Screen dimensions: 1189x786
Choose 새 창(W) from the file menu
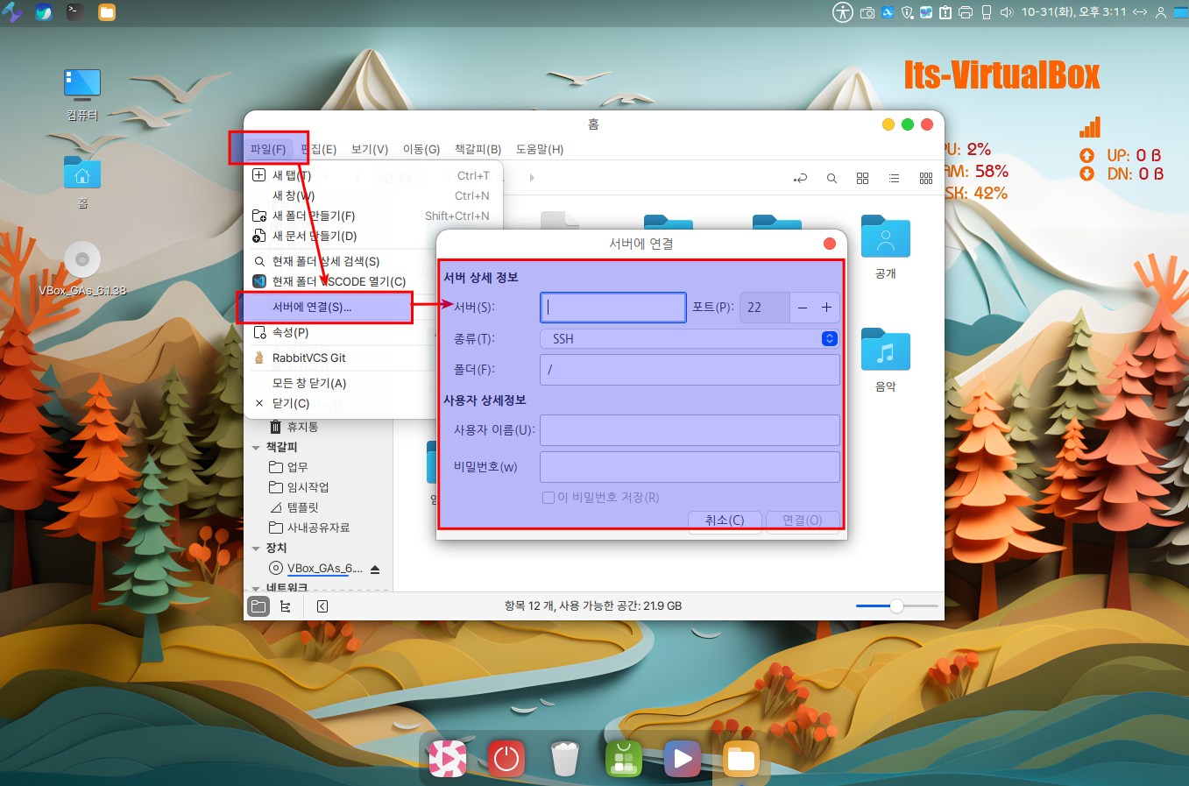click(x=372, y=195)
